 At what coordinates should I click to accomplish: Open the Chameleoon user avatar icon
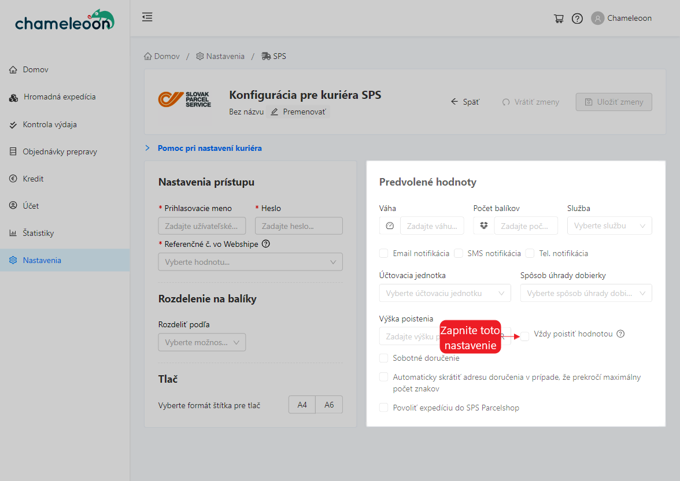tap(597, 18)
